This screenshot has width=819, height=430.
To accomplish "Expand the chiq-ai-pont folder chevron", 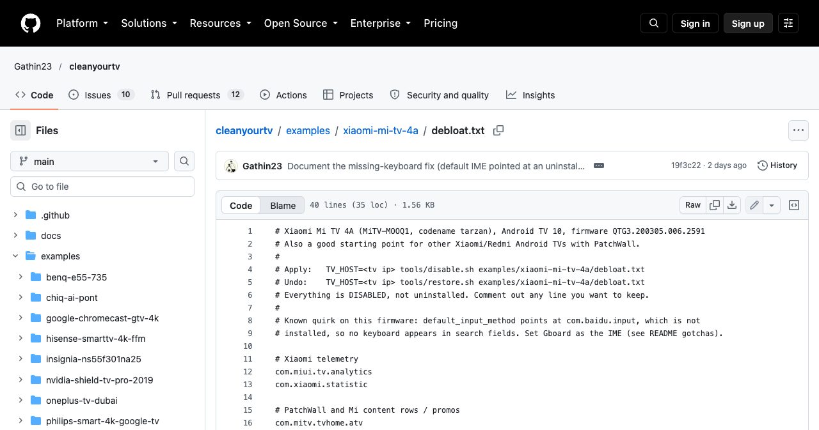I will click(x=20, y=298).
